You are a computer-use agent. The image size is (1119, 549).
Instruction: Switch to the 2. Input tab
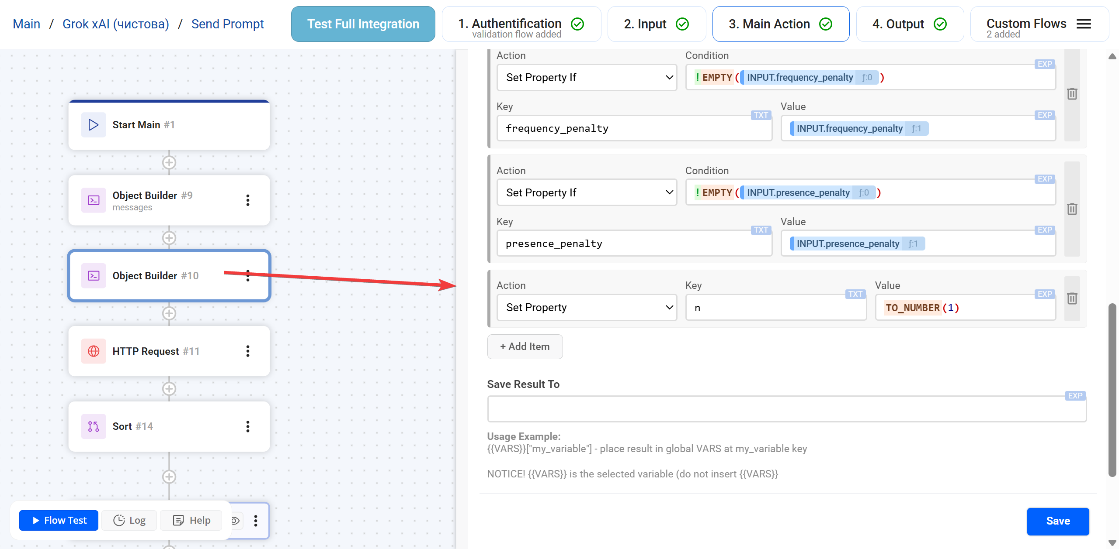656,24
